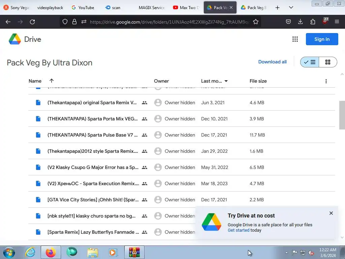Close the Try Drive at no cost popup

coord(331,213)
